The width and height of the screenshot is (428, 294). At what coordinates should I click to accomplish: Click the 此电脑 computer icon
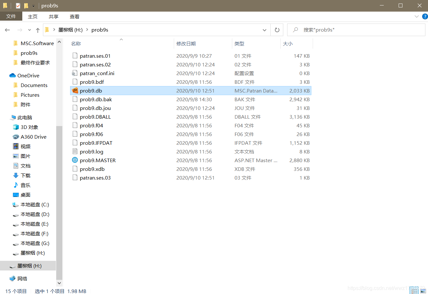coord(13,117)
